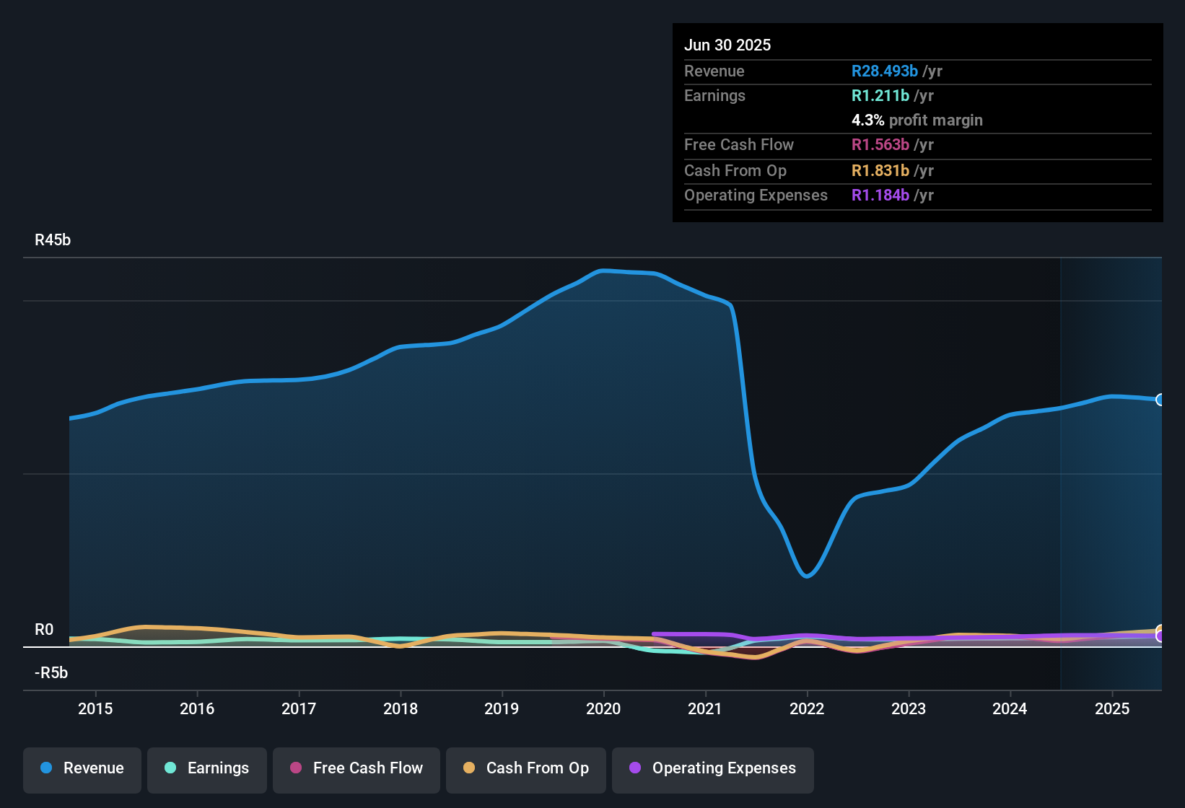The height and width of the screenshot is (808, 1185).
Task: Click the Earnings row label in tooltip
Action: [x=714, y=96]
